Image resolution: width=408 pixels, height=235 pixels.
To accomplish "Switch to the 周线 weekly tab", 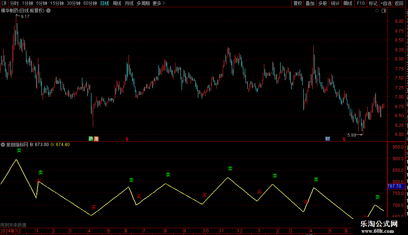I will pyautogui.click(x=117, y=3).
